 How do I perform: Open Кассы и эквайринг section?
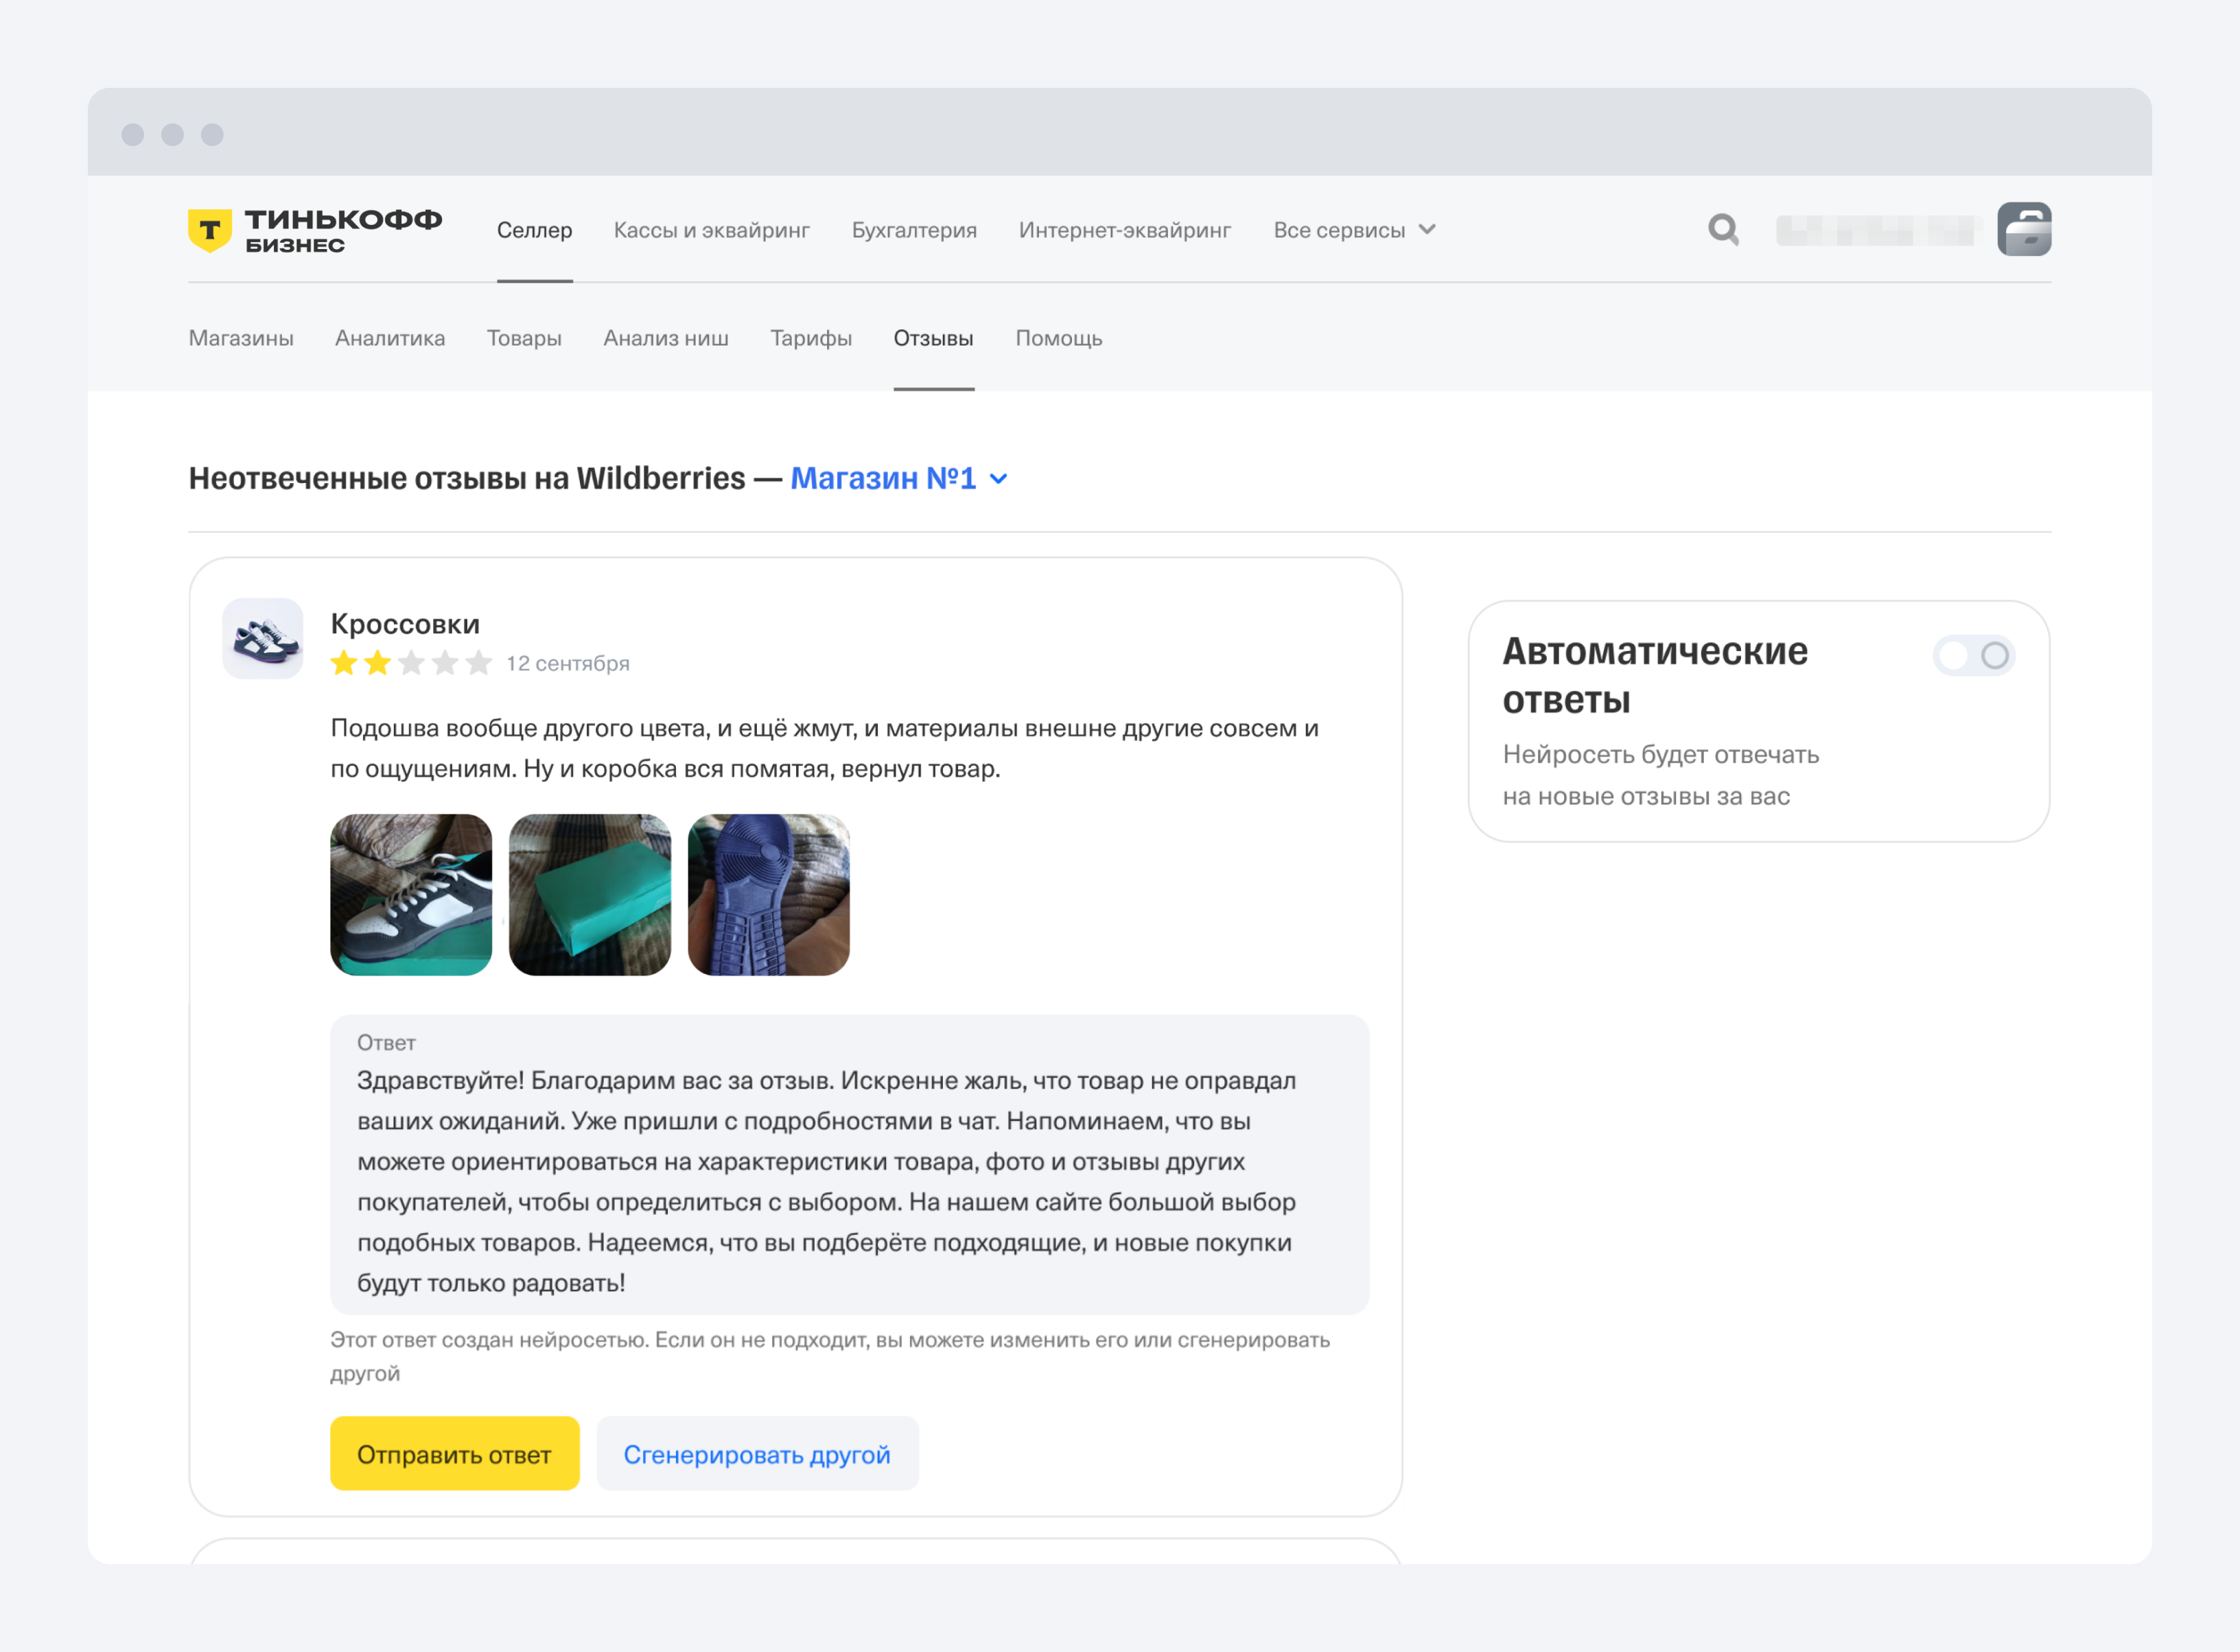click(x=711, y=230)
